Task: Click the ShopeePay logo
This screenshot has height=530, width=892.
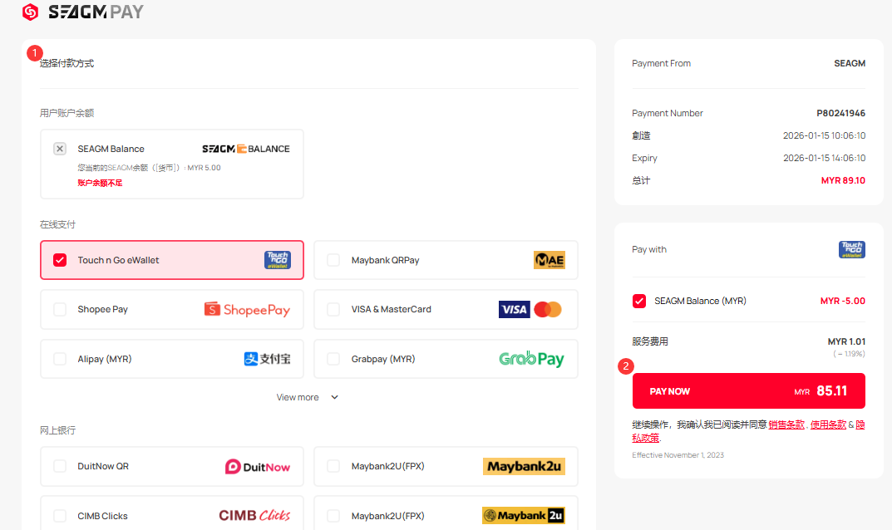Action: pos(247,310)
